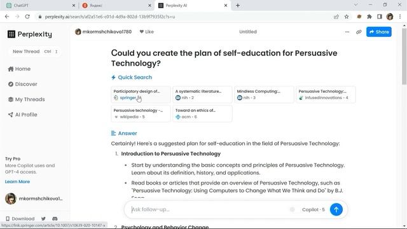Open the Twitter icon in sidebar footer
Image resolution: width=407 pixels, height=229 pixels.
pyautogui.click(x=43, y=219)
